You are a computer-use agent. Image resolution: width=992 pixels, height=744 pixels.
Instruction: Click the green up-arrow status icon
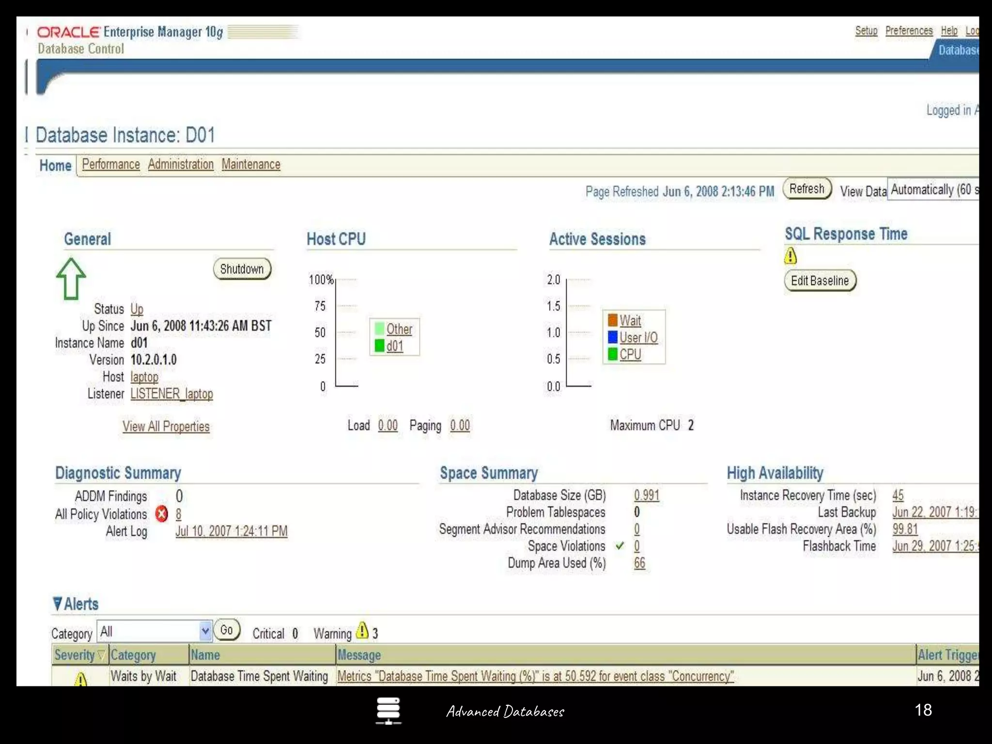71,279
